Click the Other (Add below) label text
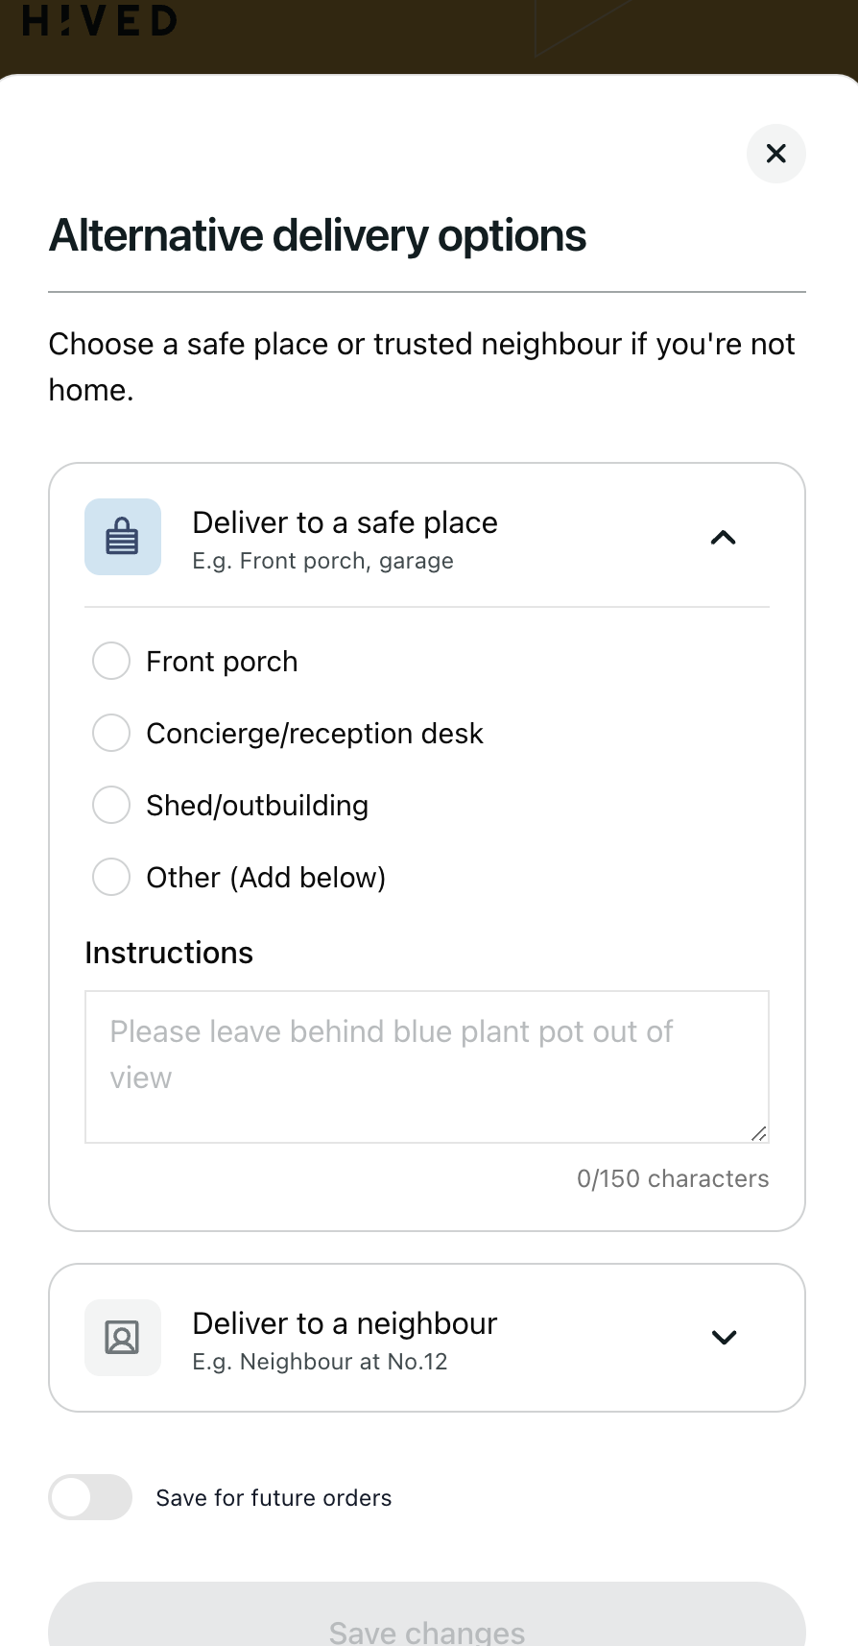 266,878
